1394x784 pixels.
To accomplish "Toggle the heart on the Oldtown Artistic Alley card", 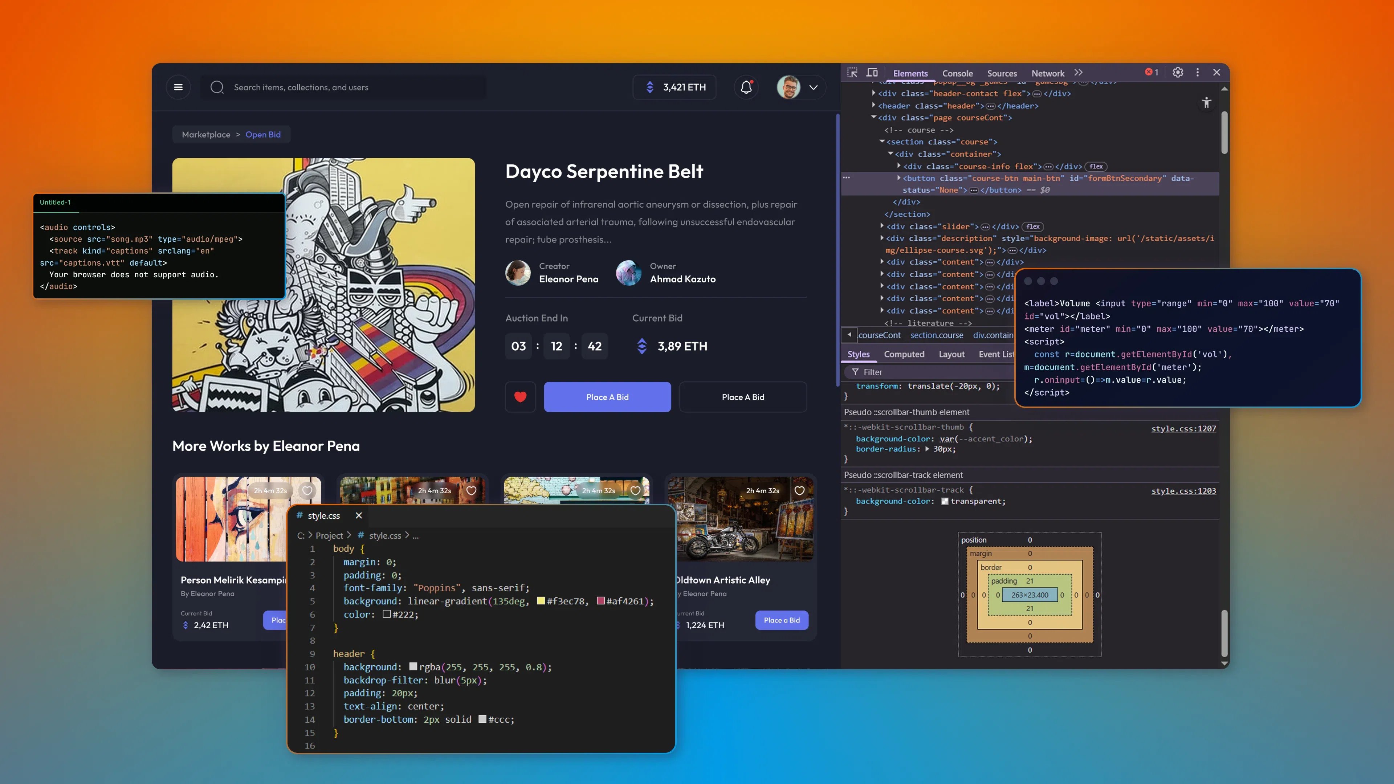I will coord(799,491).
